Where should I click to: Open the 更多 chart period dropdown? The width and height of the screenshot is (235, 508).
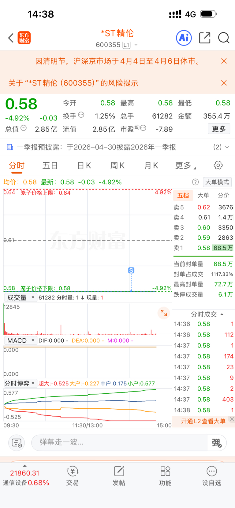pyautogui.click(x=185, y=166)
